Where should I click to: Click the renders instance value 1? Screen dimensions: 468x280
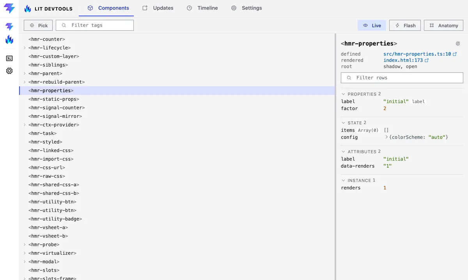click(x=385, y=188)
